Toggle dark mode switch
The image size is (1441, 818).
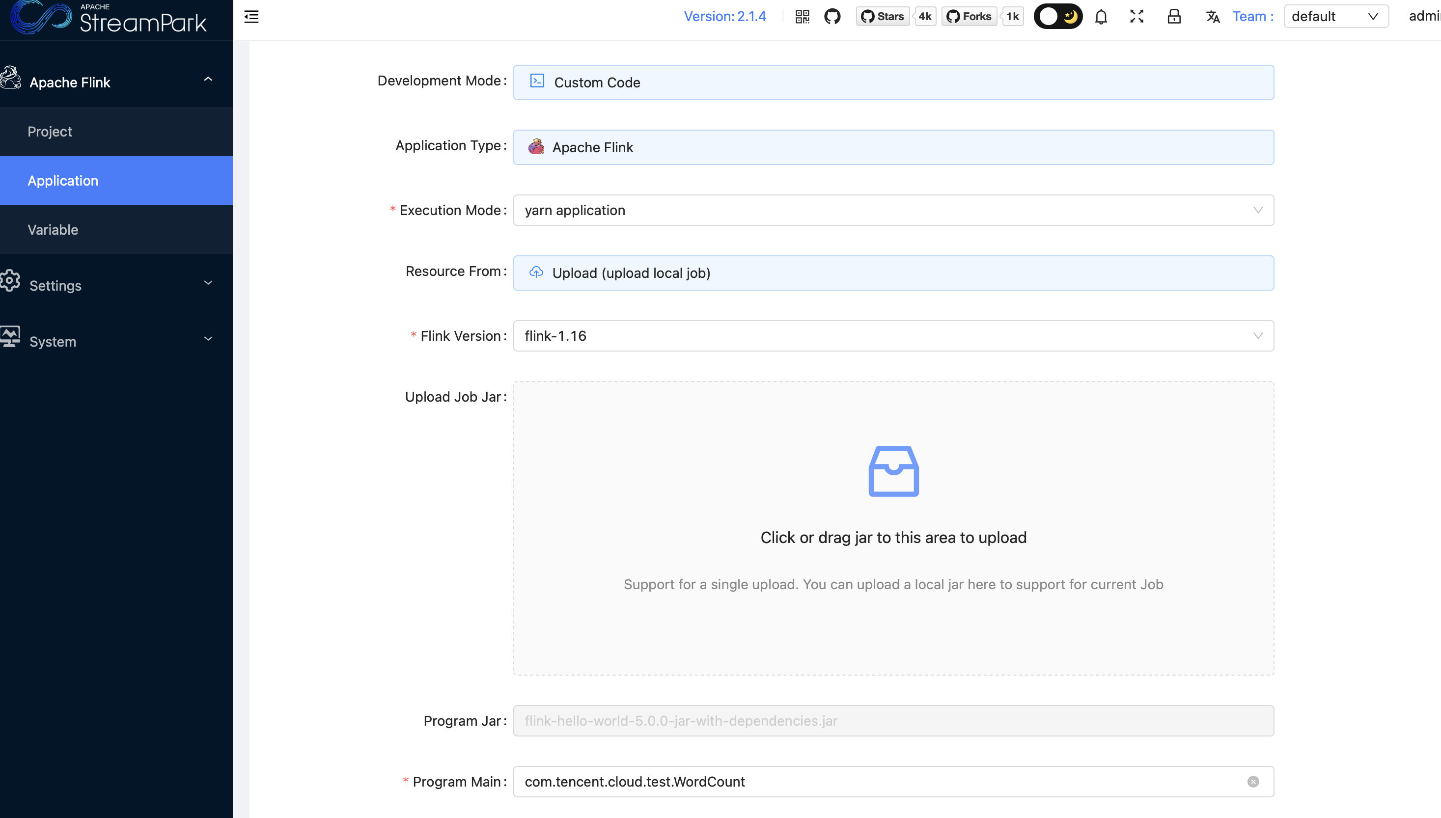coord(1058,16)
